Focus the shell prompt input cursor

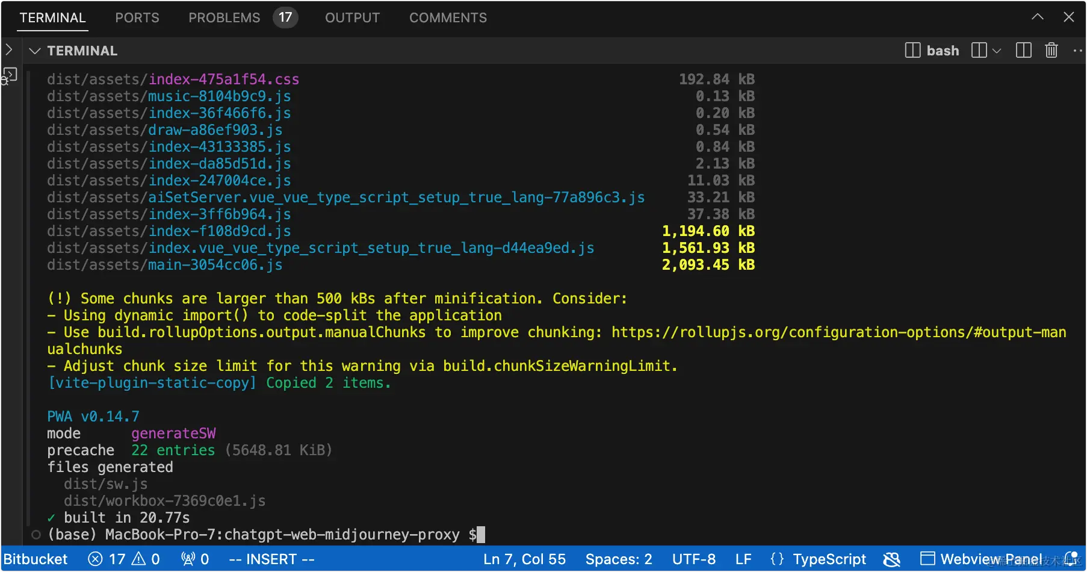pos(481,535)
